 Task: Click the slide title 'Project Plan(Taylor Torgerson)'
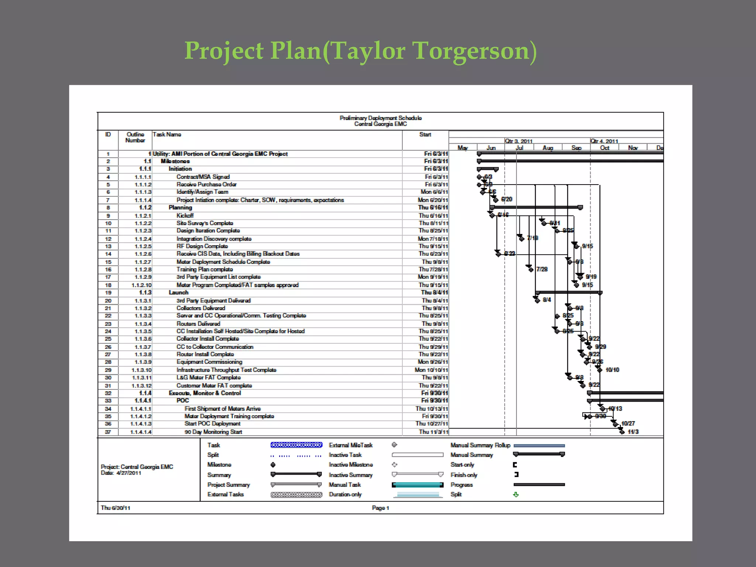tap(361, 51)
